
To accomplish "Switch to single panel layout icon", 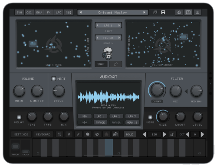I will pos(188,13).
